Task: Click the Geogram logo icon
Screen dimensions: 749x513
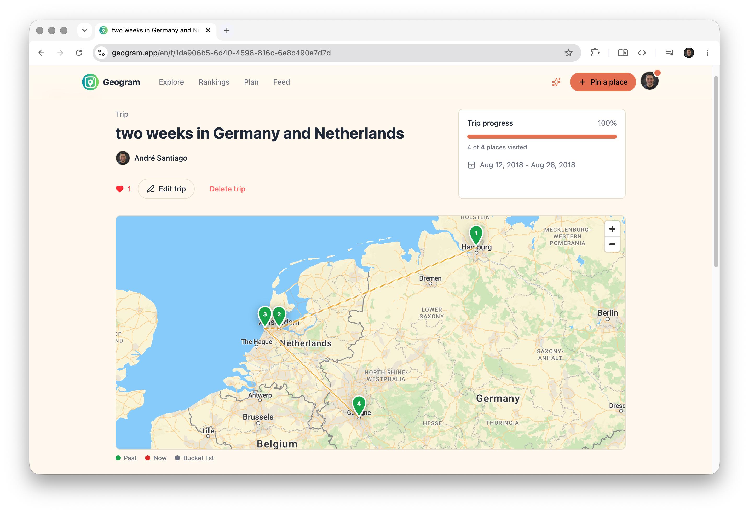Action: (x=90, y=82)
